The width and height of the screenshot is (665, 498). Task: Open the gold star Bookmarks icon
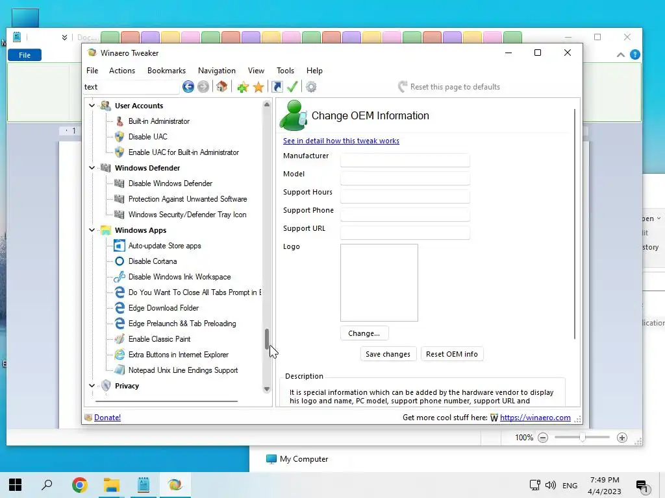click(x=258, y=88)
